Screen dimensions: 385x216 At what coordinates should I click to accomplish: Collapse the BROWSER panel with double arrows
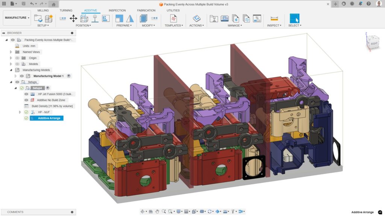coord(3,33)
